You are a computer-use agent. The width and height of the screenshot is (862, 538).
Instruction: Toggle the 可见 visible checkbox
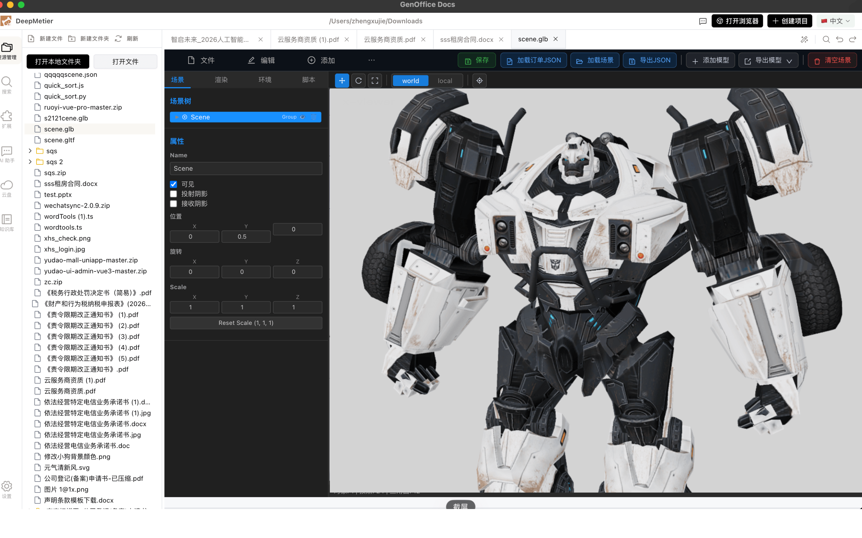(x=174, y=184)
